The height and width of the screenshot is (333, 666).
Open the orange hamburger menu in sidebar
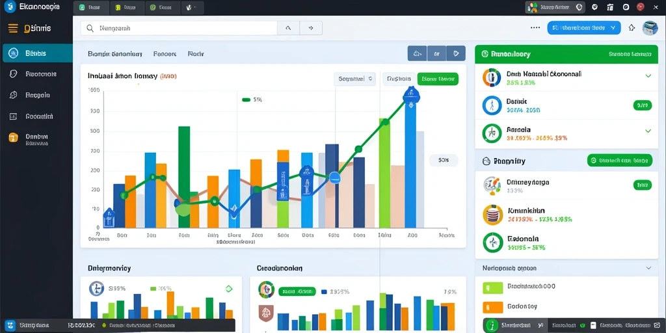pos(13,29)
